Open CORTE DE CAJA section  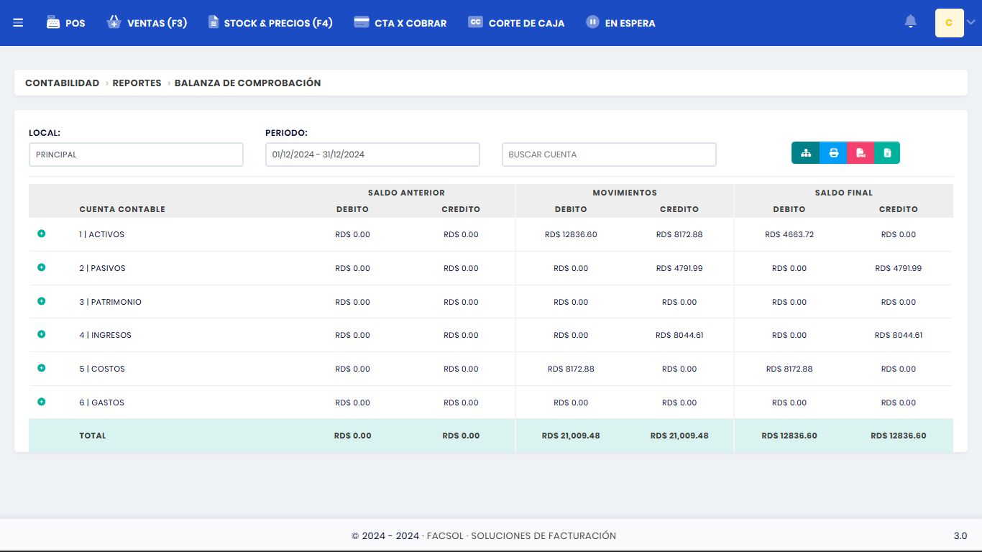516,23
